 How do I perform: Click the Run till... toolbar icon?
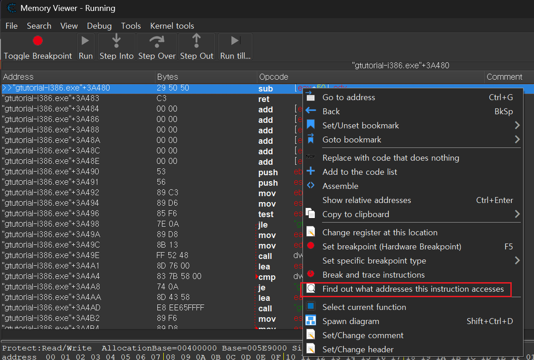tap(235, 41)
